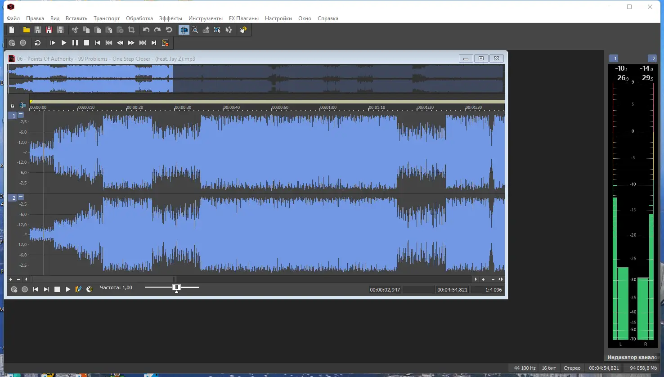
Task: Open the Транспорт menu
Action: [x=107, y=18]
